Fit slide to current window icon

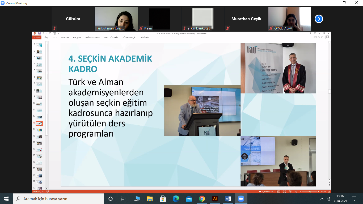point(329,192)
